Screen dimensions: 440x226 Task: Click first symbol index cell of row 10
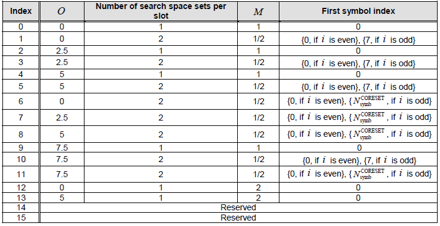358,159
